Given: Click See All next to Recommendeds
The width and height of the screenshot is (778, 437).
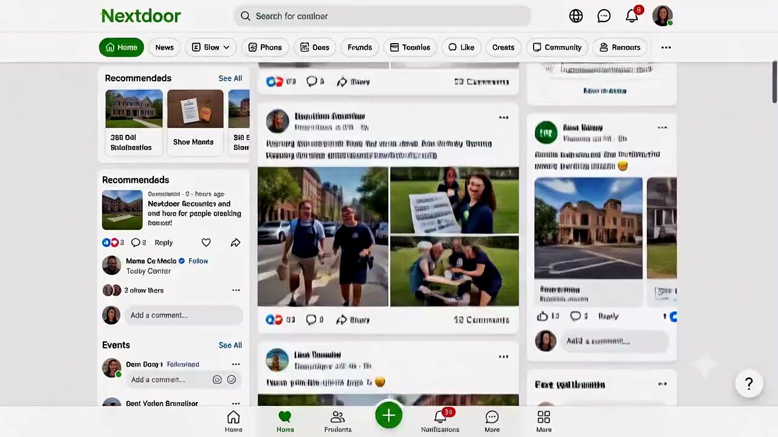Looking at the screenshot, I should pos(230,78).
